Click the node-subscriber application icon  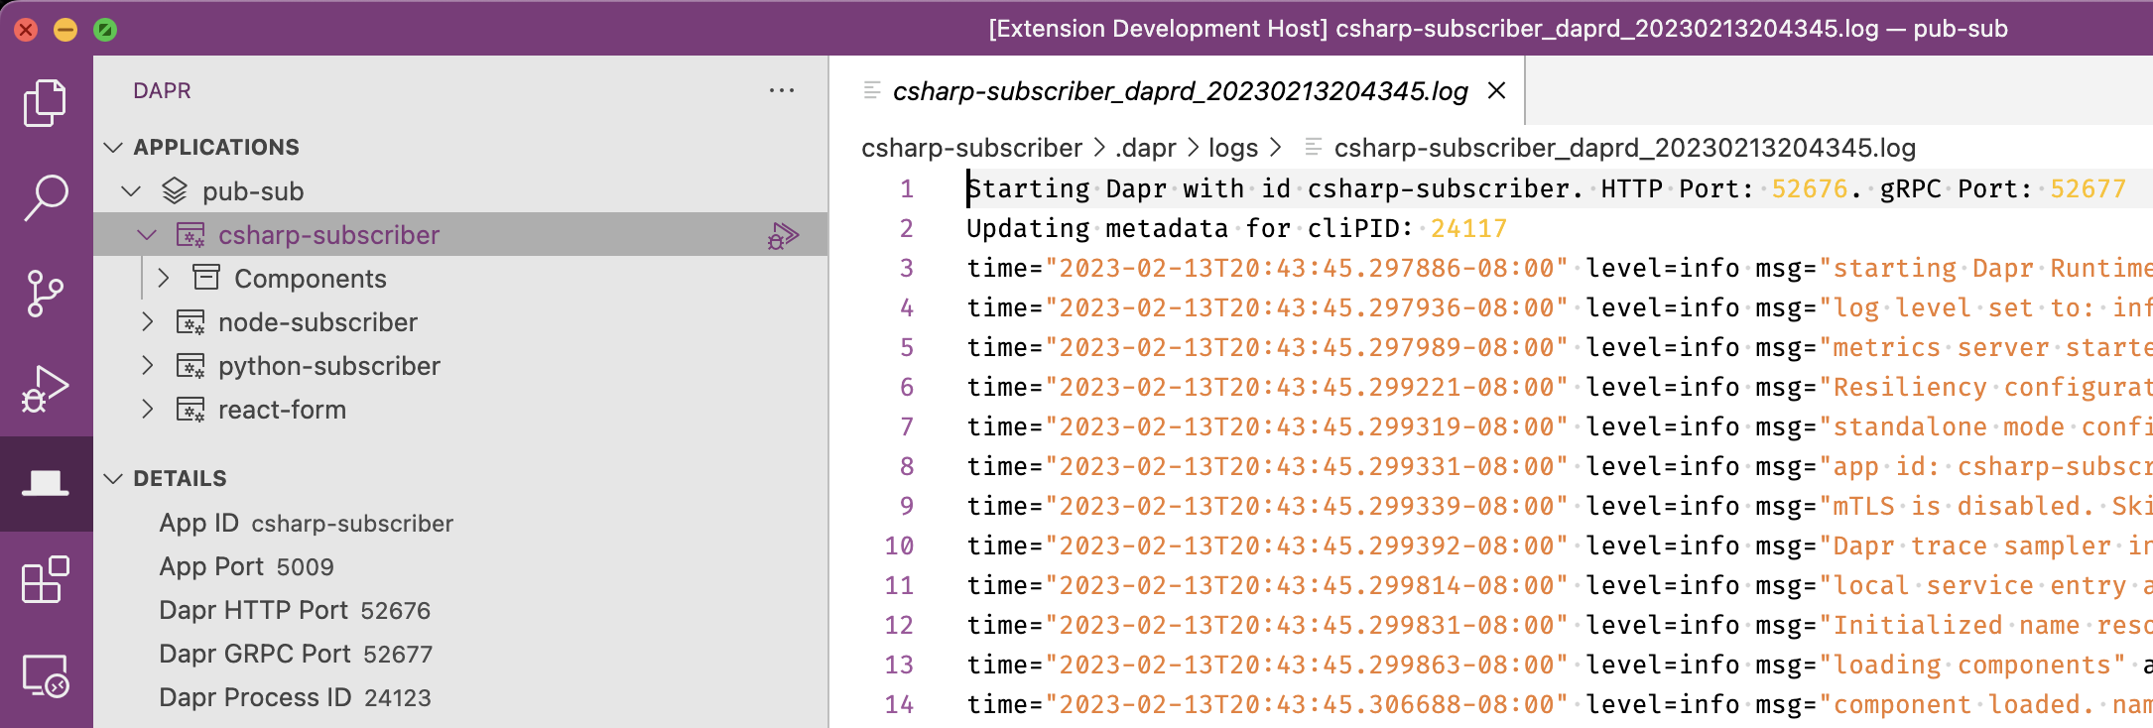coord(190,322)
